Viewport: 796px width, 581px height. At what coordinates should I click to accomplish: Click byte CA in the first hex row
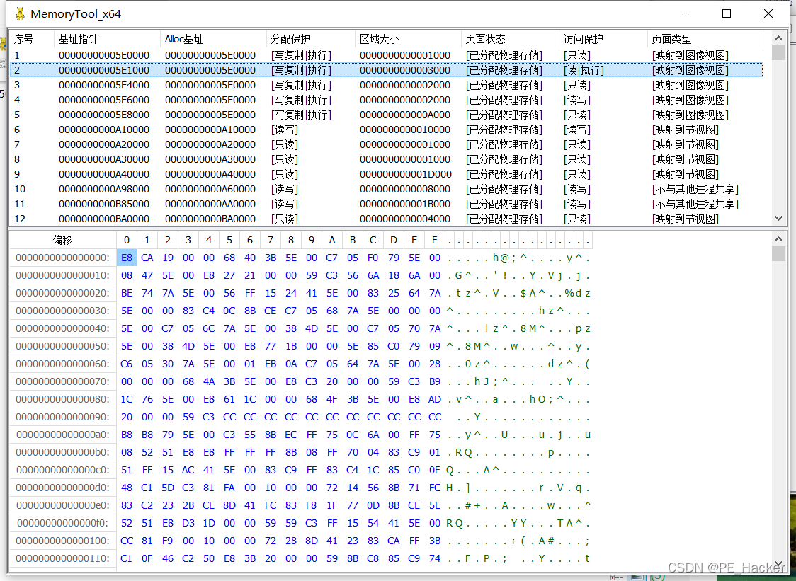(x=147, y=258)
